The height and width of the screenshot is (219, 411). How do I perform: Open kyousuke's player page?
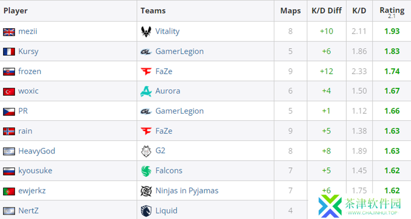35,171
